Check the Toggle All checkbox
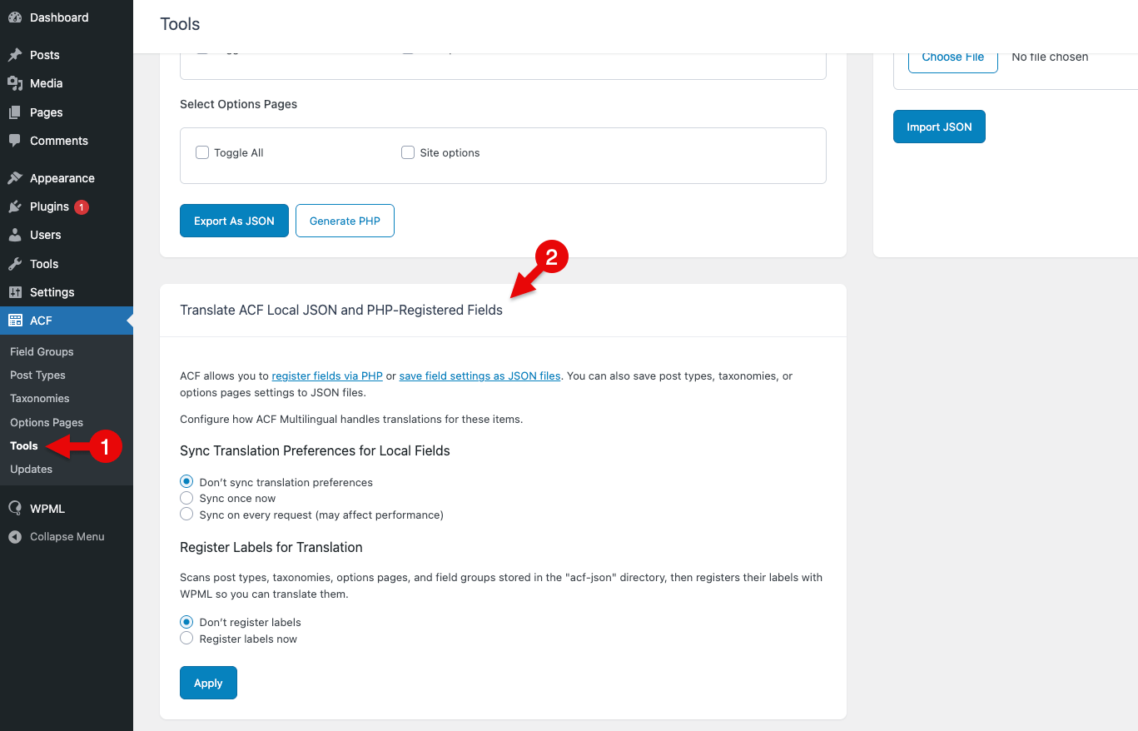The image size is (1138, 731). click(202, 152)
